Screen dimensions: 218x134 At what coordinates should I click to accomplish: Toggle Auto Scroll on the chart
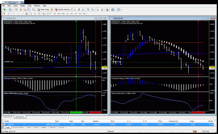pos(98,10)
